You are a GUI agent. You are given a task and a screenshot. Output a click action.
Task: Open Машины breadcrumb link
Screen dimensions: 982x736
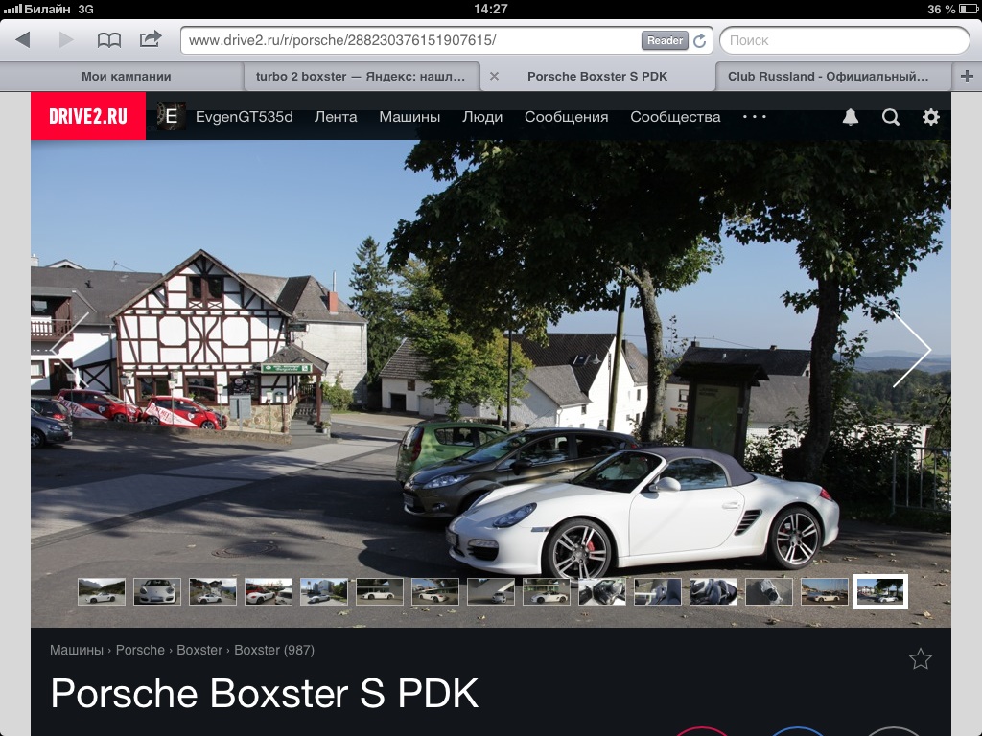[x=77, y=651]
